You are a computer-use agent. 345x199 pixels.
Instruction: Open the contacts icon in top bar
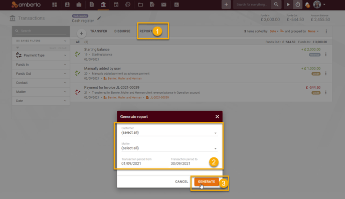[x=67, y=5]
